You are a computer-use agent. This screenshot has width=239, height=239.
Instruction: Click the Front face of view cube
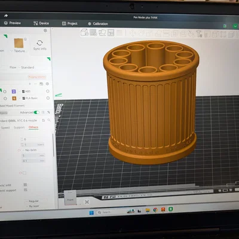71,200
